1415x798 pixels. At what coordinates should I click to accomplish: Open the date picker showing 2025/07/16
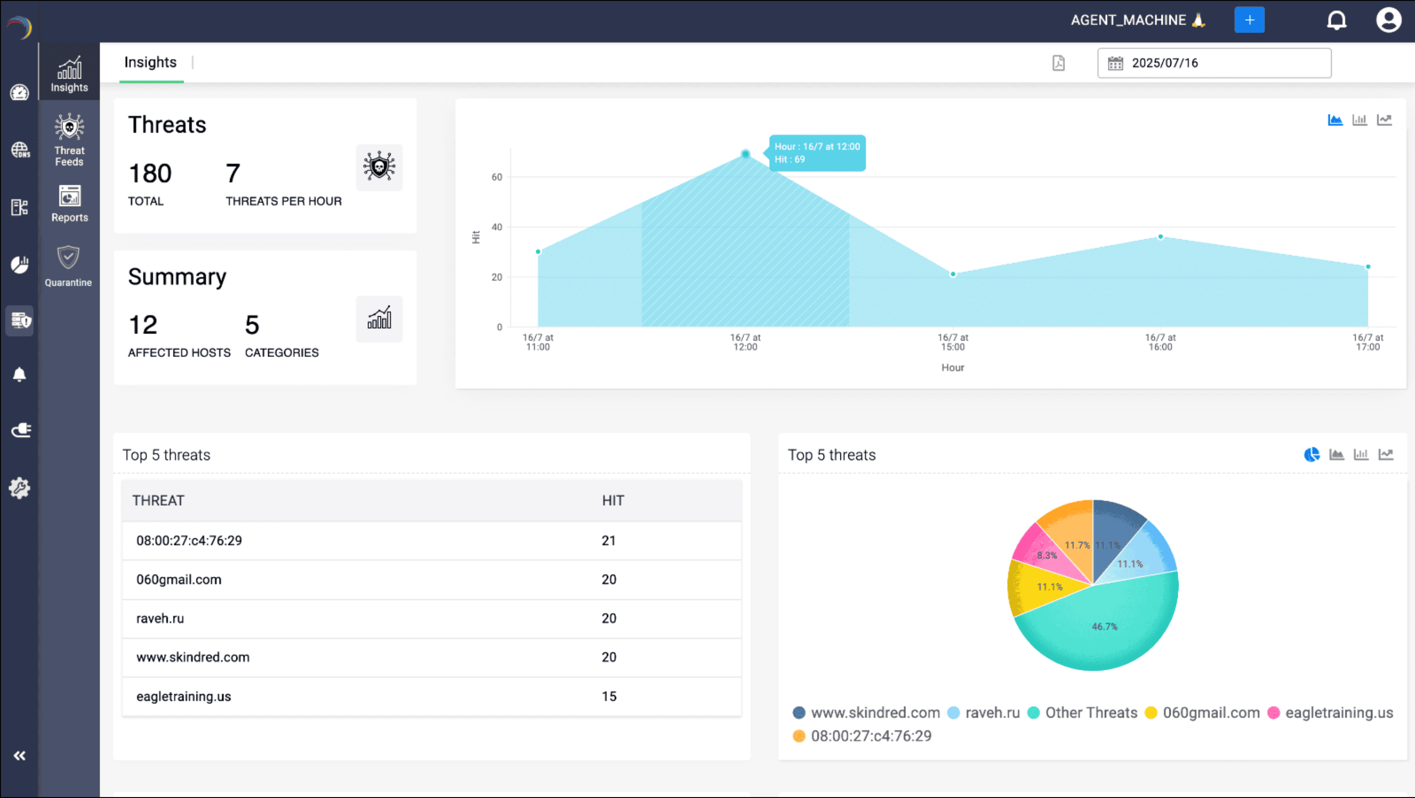tap(1213, 63)
